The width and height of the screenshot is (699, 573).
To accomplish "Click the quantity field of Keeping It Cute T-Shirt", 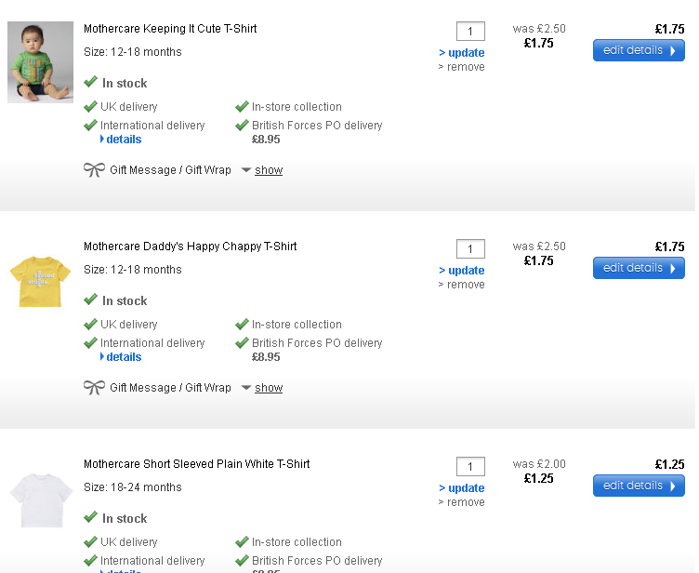I will (470, 32).
